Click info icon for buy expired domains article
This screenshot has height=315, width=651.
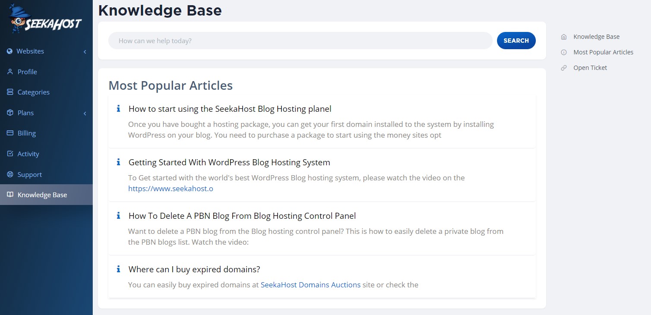(119, 269)
